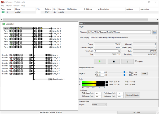The image size is (159, 114).
Task: Open the Options menu
Action: (16, 6)
